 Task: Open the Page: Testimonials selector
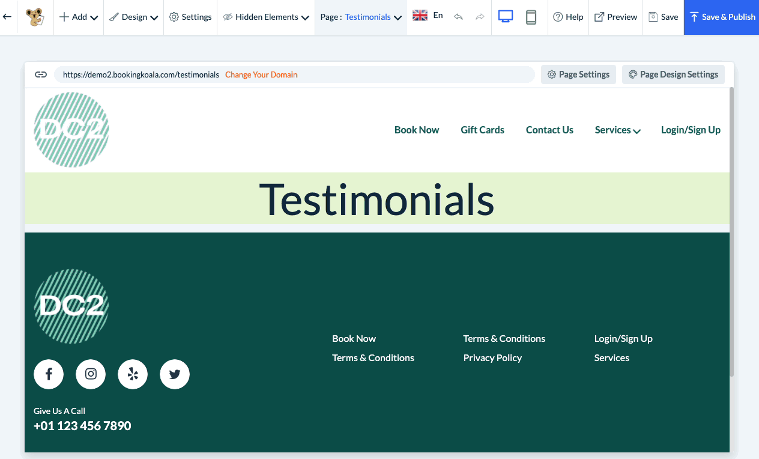(361, 17)
